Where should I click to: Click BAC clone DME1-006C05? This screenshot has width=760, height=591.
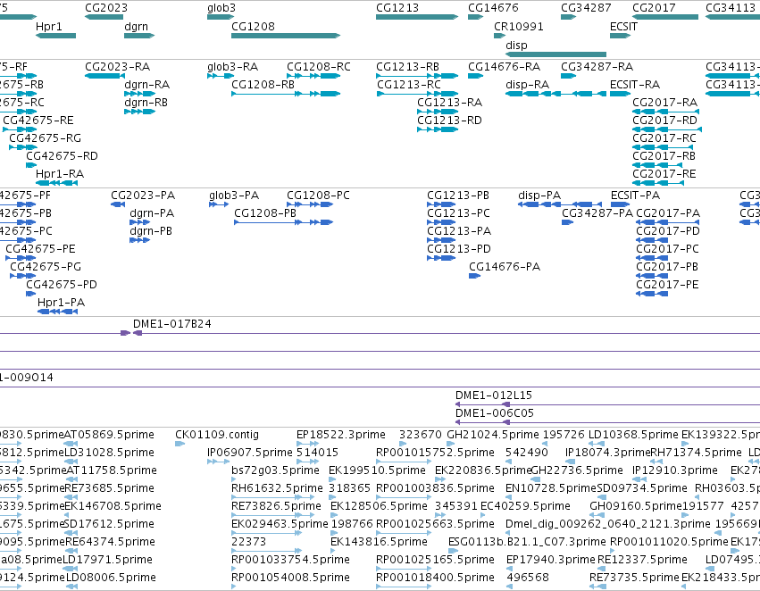[x=495, y=413]
